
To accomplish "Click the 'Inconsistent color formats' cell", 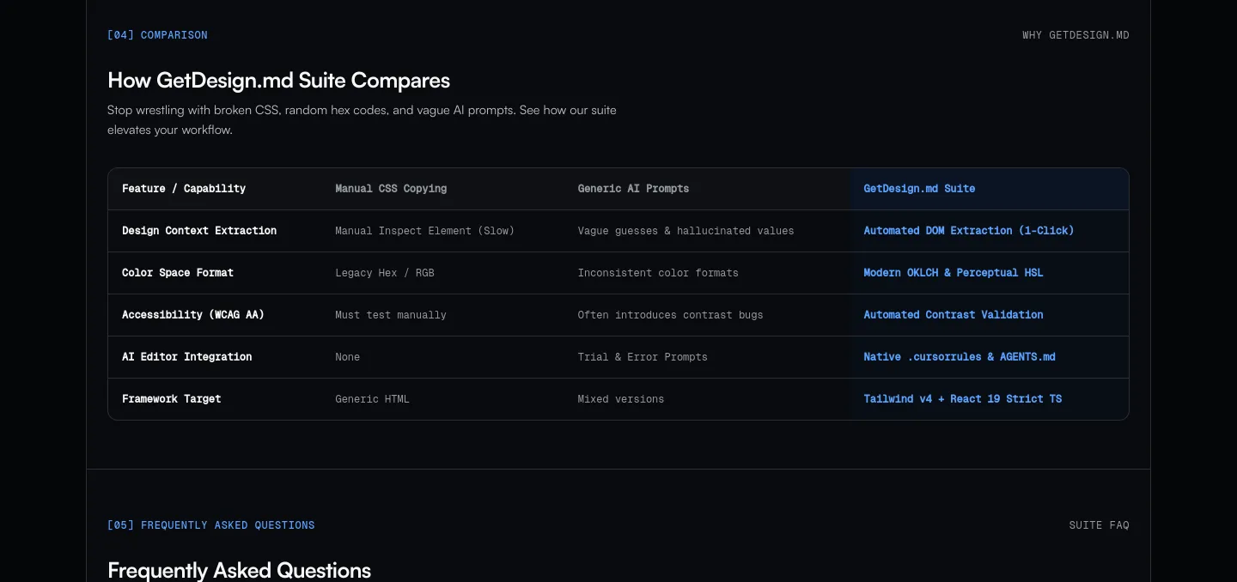I will pyautogui.click(x=658, y=273).
